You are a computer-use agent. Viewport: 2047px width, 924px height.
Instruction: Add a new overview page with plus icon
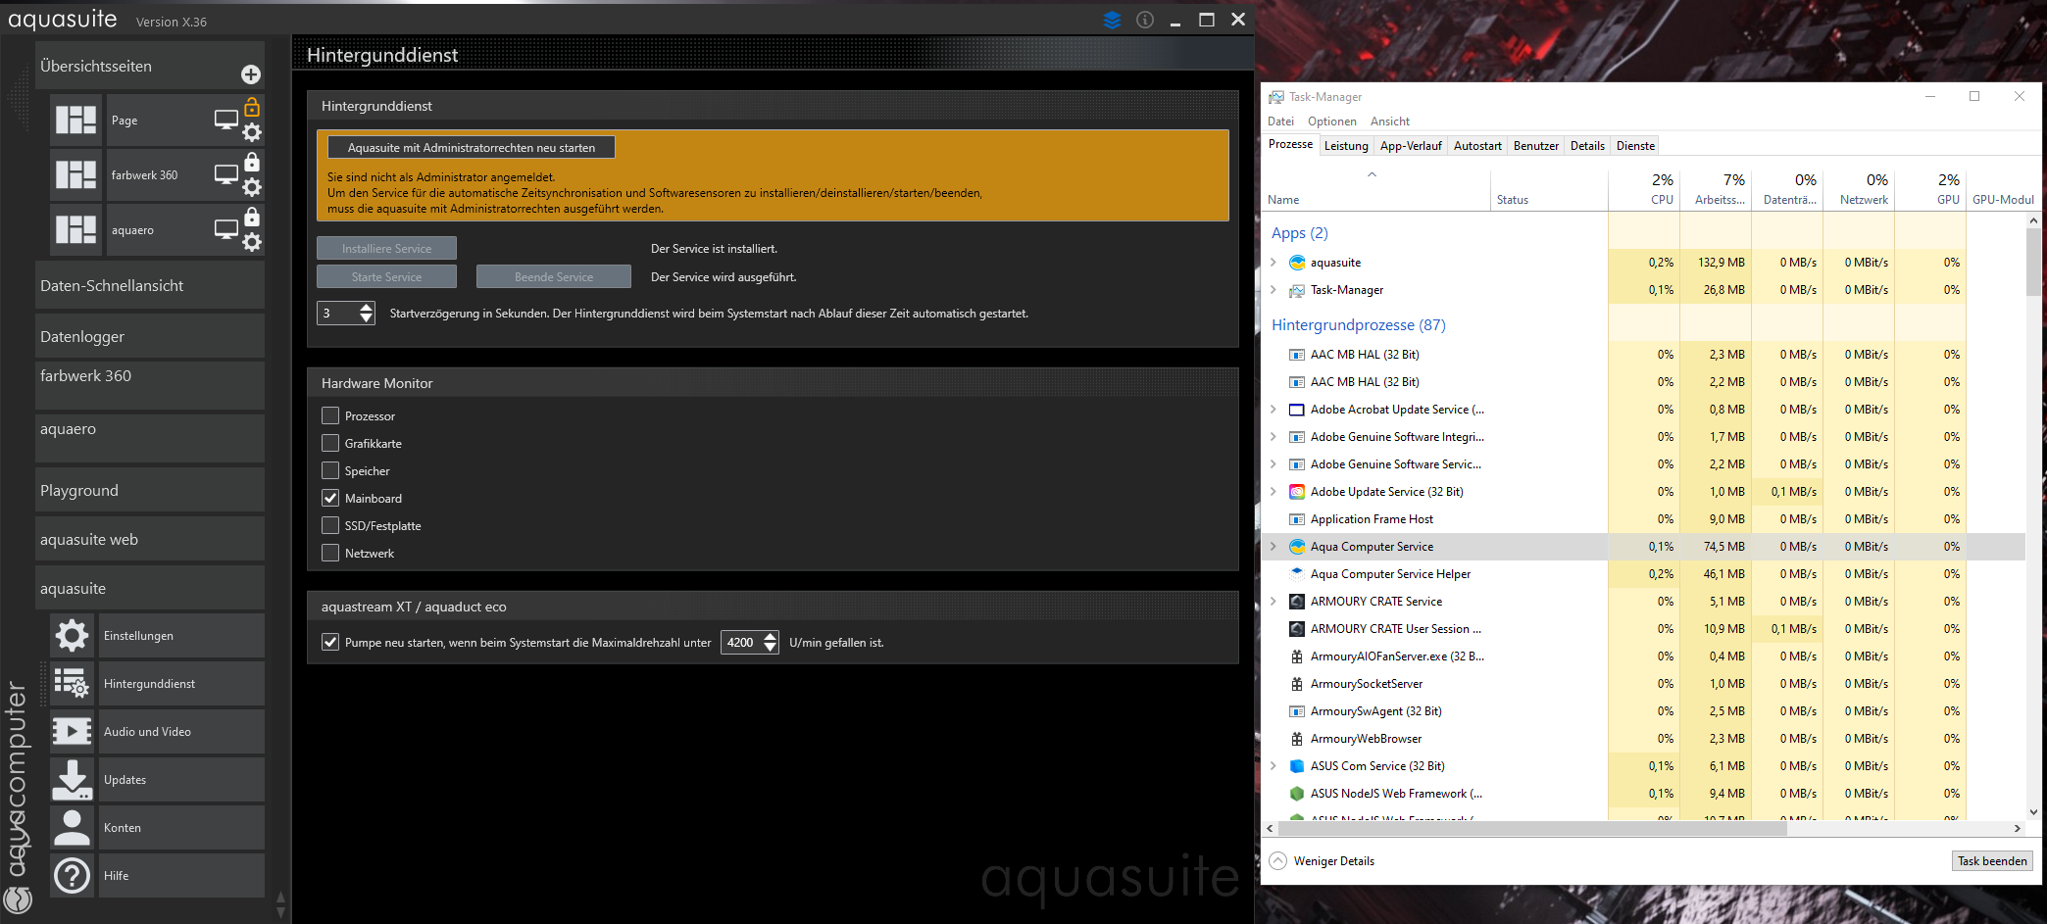tap(251, 74)
